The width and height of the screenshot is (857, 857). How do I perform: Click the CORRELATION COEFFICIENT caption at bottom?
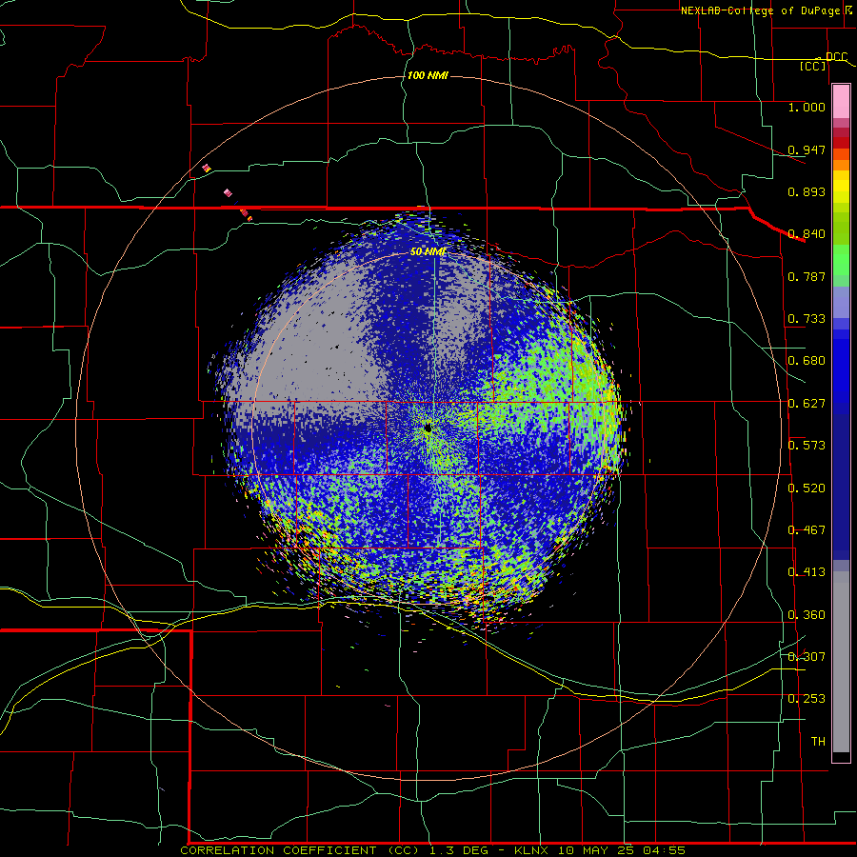point(433,850)
